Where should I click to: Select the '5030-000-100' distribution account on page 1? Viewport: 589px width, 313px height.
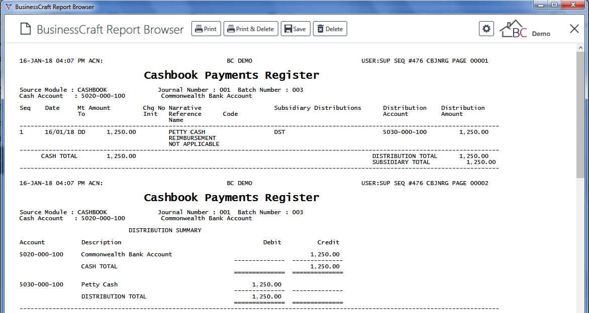pyautogui.click(x=405, y=132)
